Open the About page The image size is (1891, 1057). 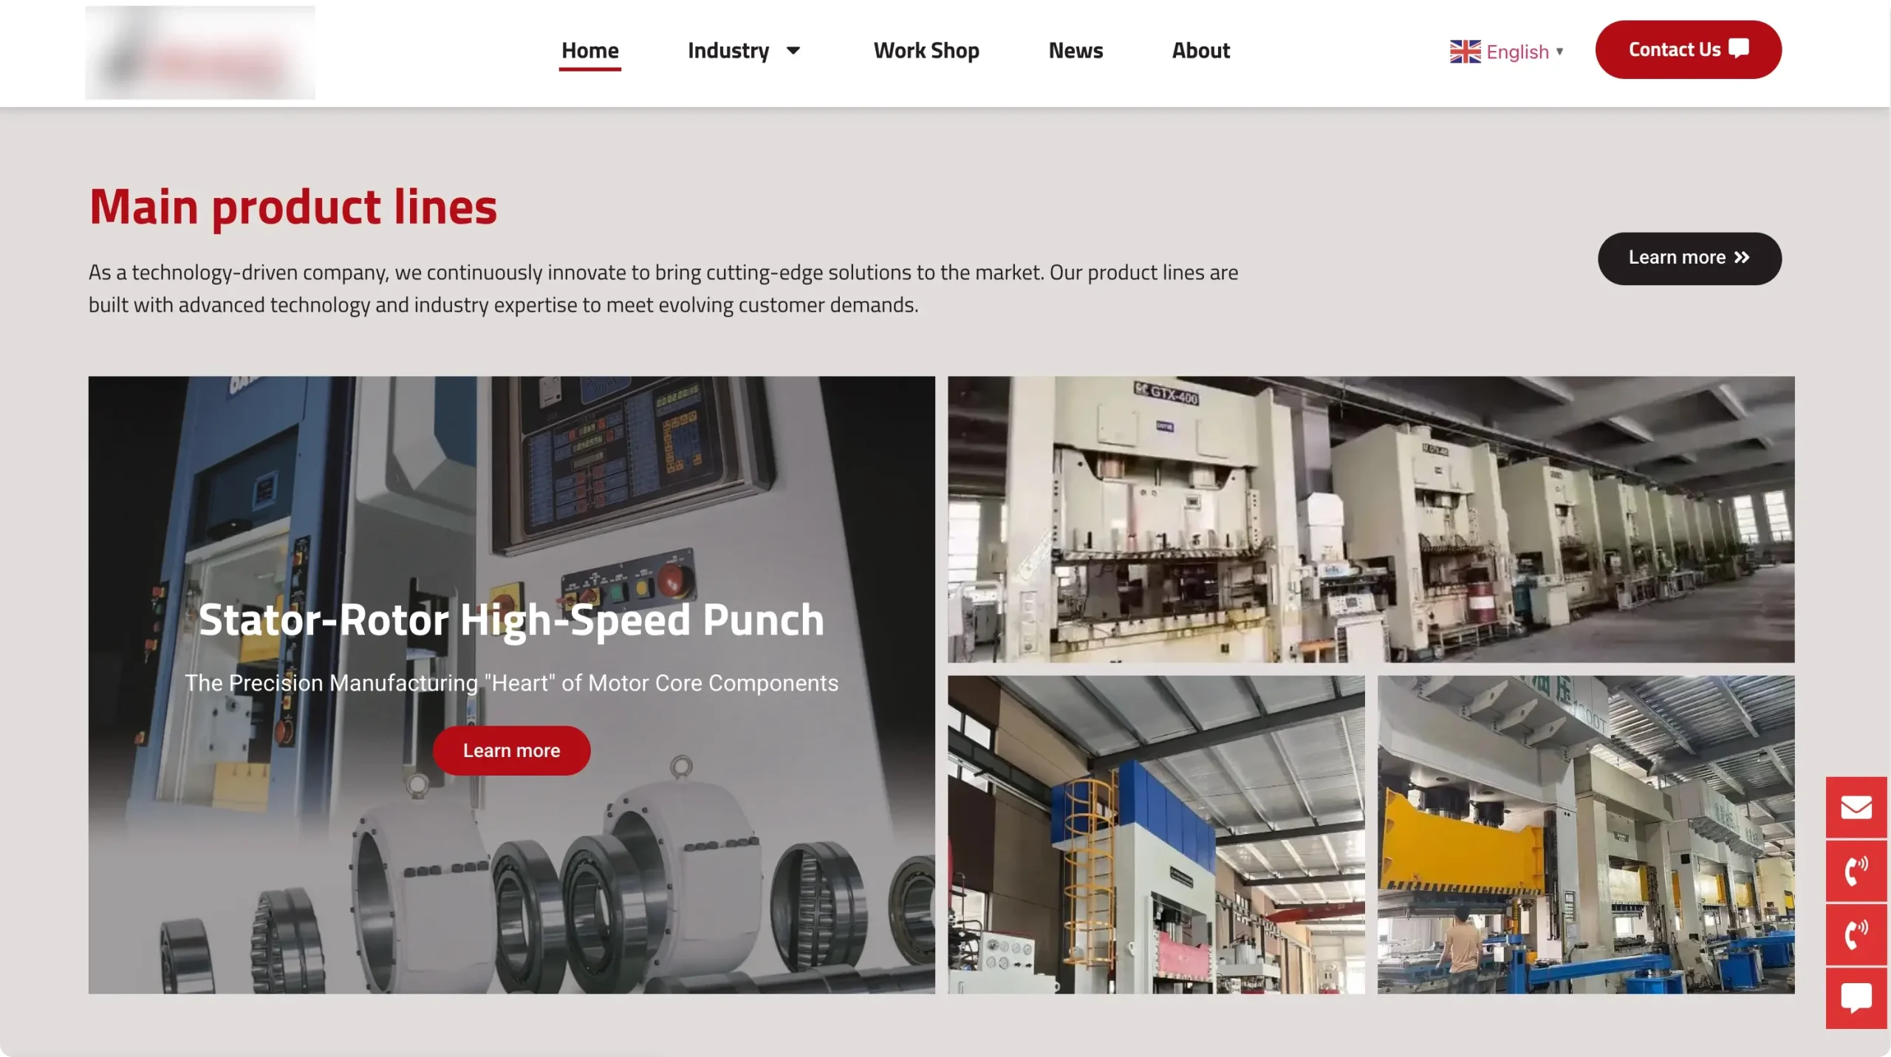[1200, 50]
